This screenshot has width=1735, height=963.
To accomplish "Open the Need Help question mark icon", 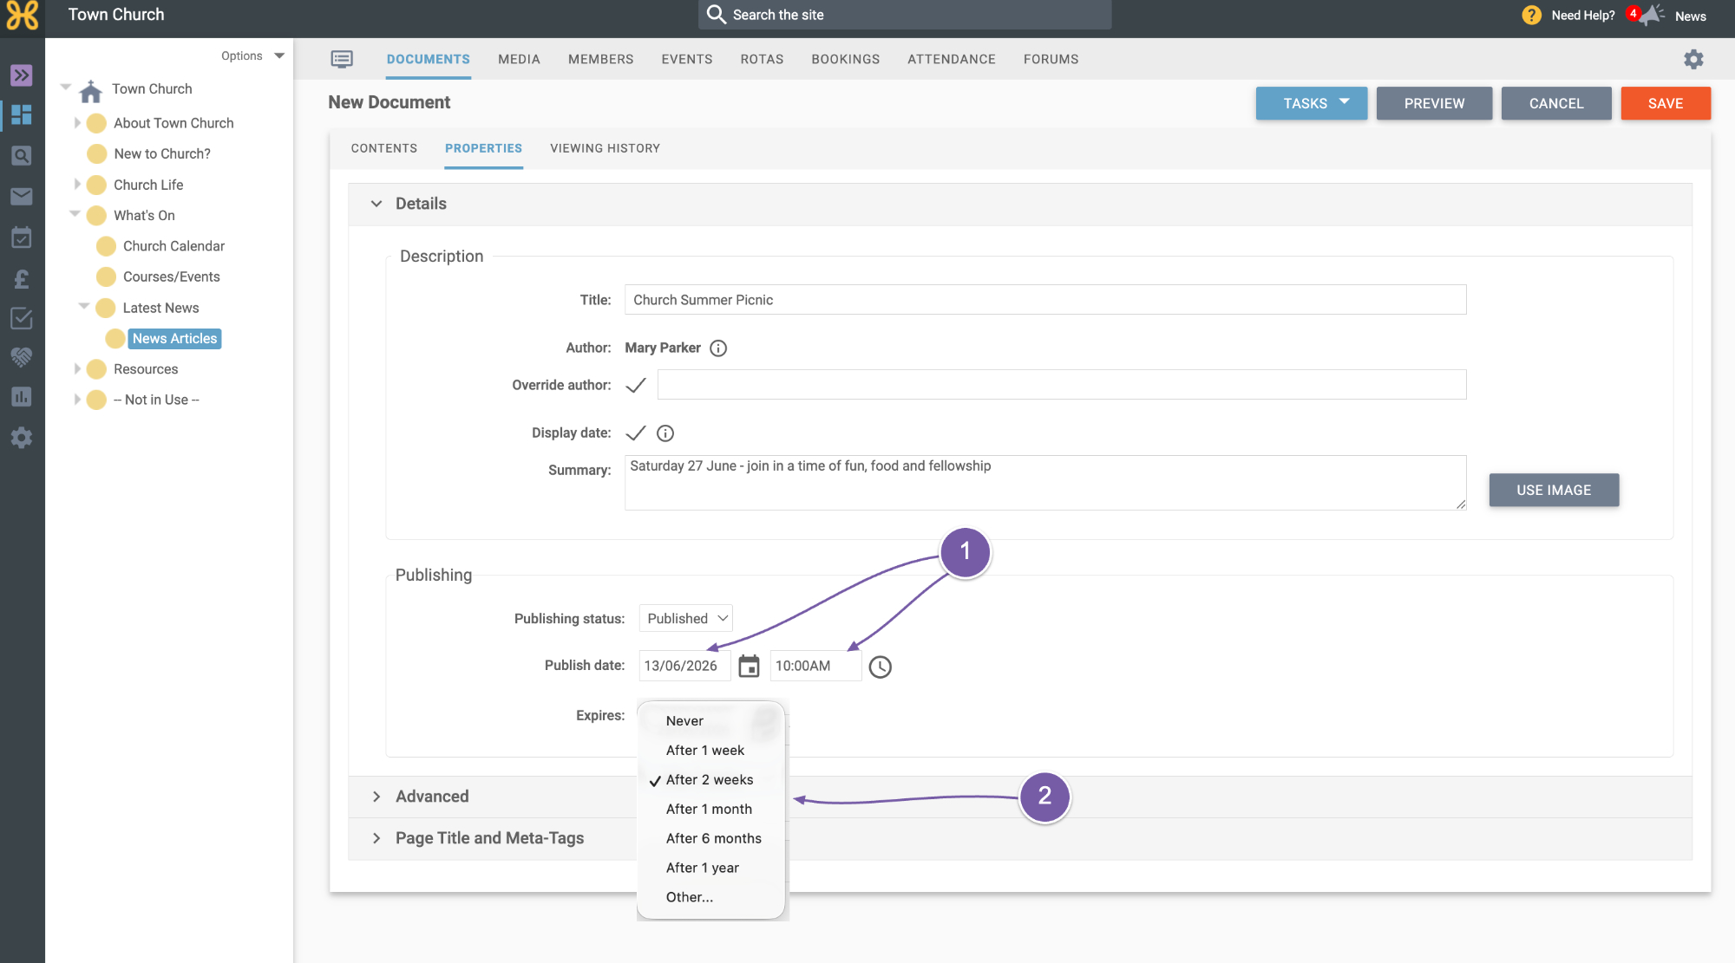I will [1532, 15].
